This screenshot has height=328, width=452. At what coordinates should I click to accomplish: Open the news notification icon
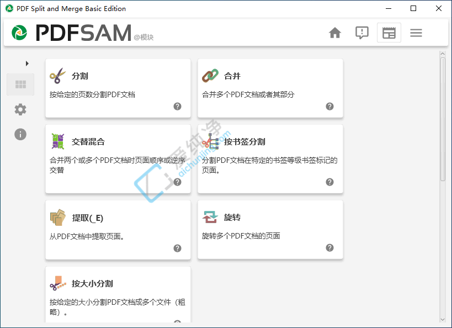361,33
